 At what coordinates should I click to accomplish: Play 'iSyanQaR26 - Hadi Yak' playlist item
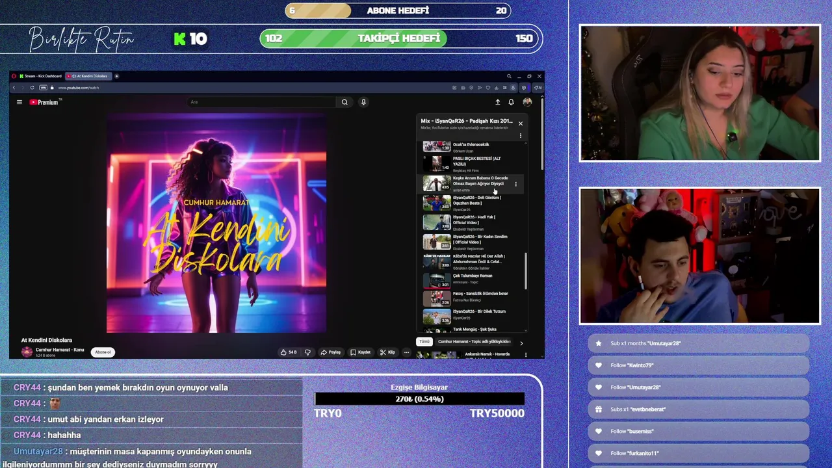tap(471, 222)
